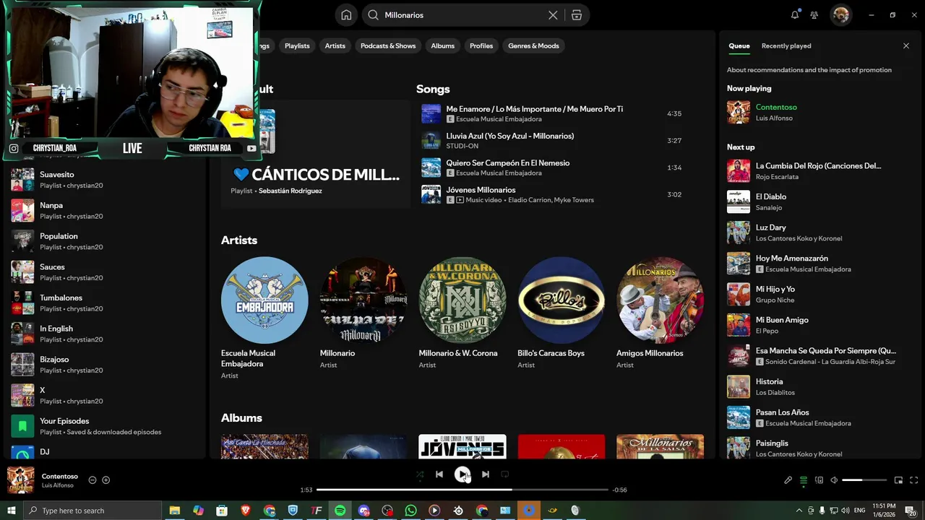Viewport: 925px width, 520px height.
Task: Open Escuela Musical Embajadora artist
Action: [x=264, y=318]
